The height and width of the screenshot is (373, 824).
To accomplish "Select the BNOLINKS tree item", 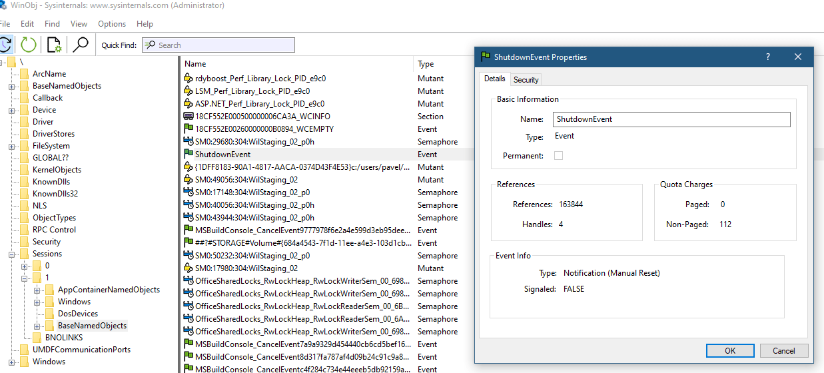I will coord(65,338).
